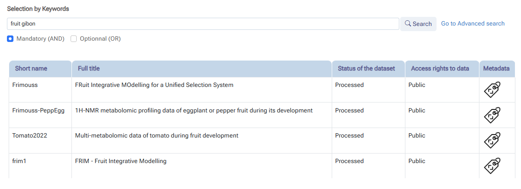Click the Metadata column header
521x189 pixels.
496,68
